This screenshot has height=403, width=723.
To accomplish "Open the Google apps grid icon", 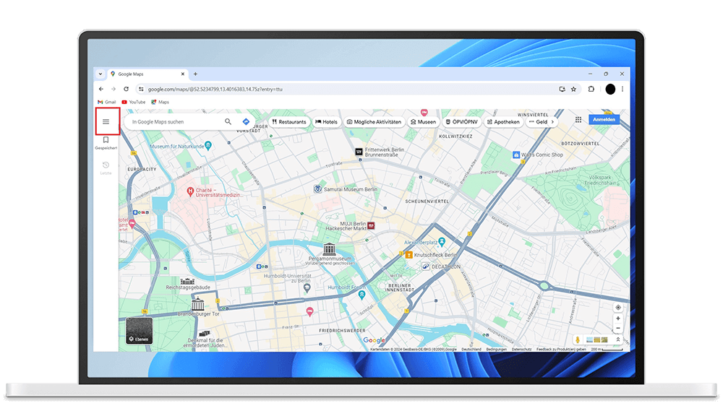I will click(x=578, y=120).
